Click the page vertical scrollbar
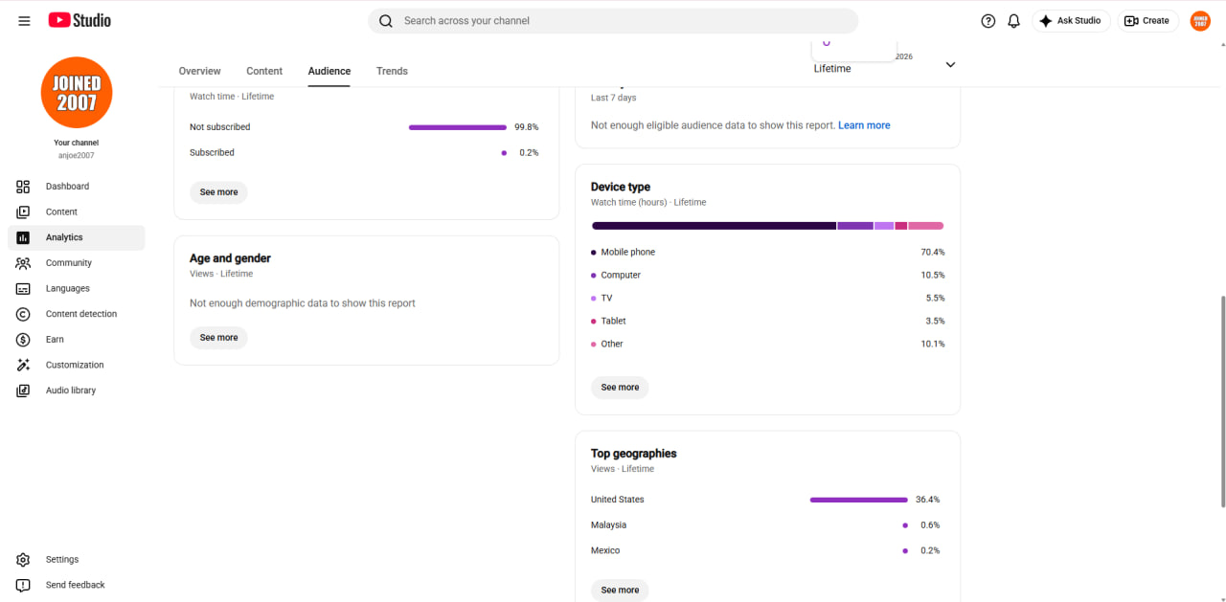This screenshot has width=1226, height=602. pos(1221,400)
